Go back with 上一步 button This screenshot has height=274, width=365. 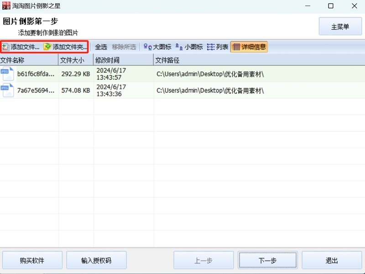click(203, 260)
